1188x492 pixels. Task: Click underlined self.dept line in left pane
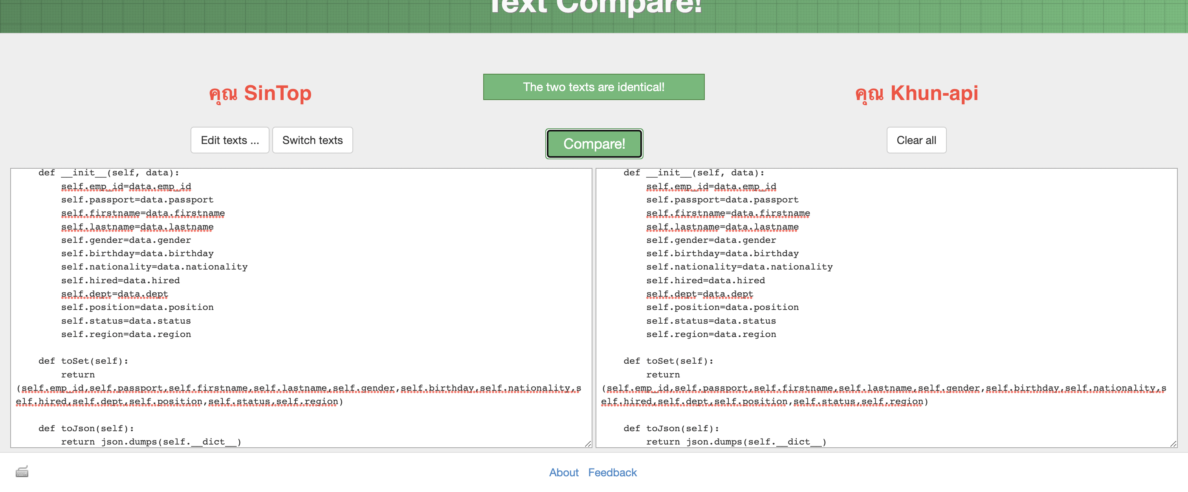pyautogui.click(x=114, y=293)
